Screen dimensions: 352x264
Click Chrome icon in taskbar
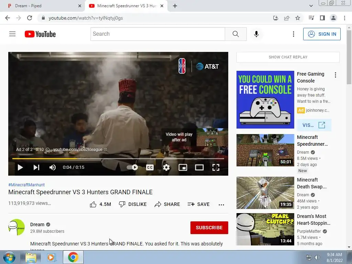pyautogui.click(x=73, y=257)
